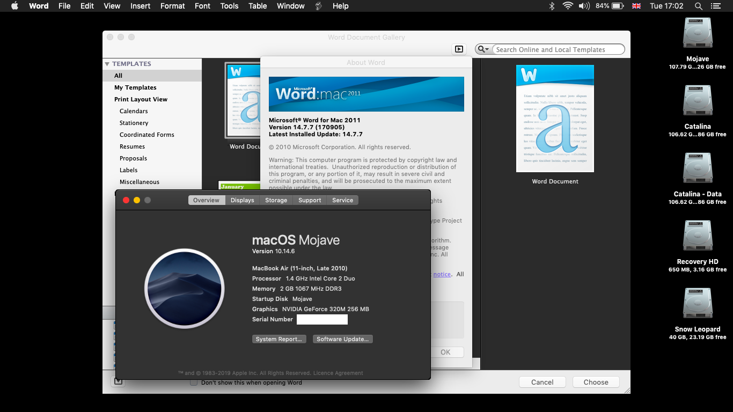Open the Wi-Fi status menu
This screenshot has width=733, height=412.
tap(568, 6)
